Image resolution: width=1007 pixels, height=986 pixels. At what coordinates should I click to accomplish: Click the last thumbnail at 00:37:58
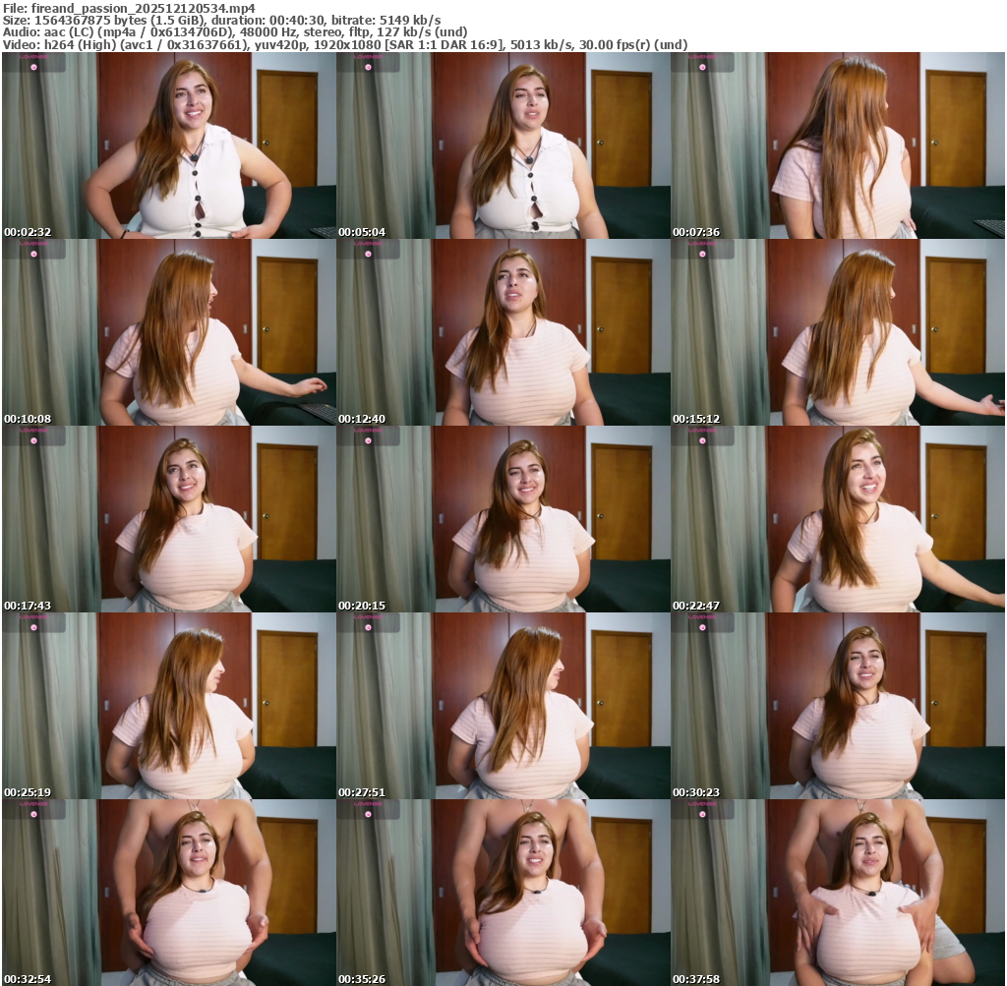pyautogui.click(x=838, y=893)
